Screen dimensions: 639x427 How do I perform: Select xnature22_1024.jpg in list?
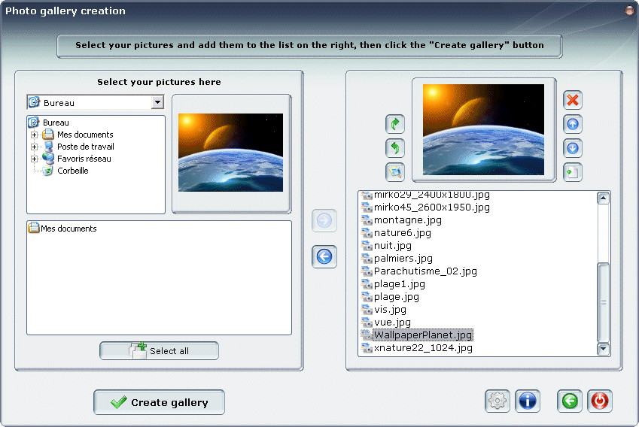pyautogui.click(x=423, y=348)
